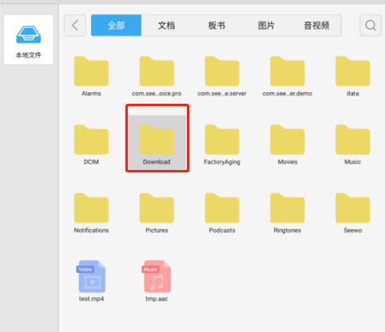This screenshot has width=385, height=332.
Task: Open the 本地文件 local files sidebar item
Action: (x=29, y=40)
